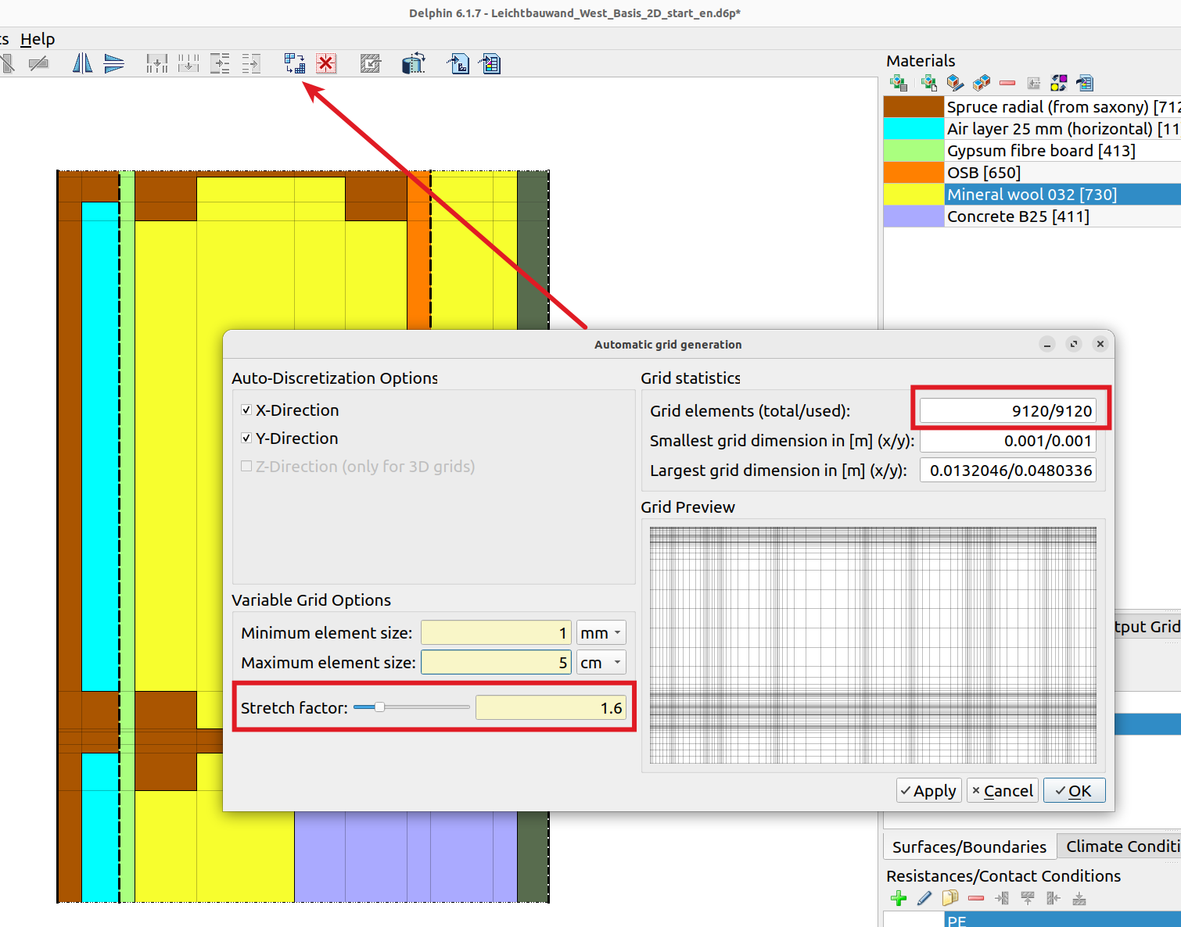
Task: Open the automatic grid generation toolbar icon
Action: click(295, 63)
